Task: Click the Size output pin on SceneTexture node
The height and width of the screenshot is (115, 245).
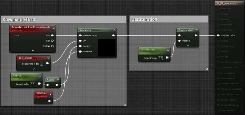Action: pos(52,41)
